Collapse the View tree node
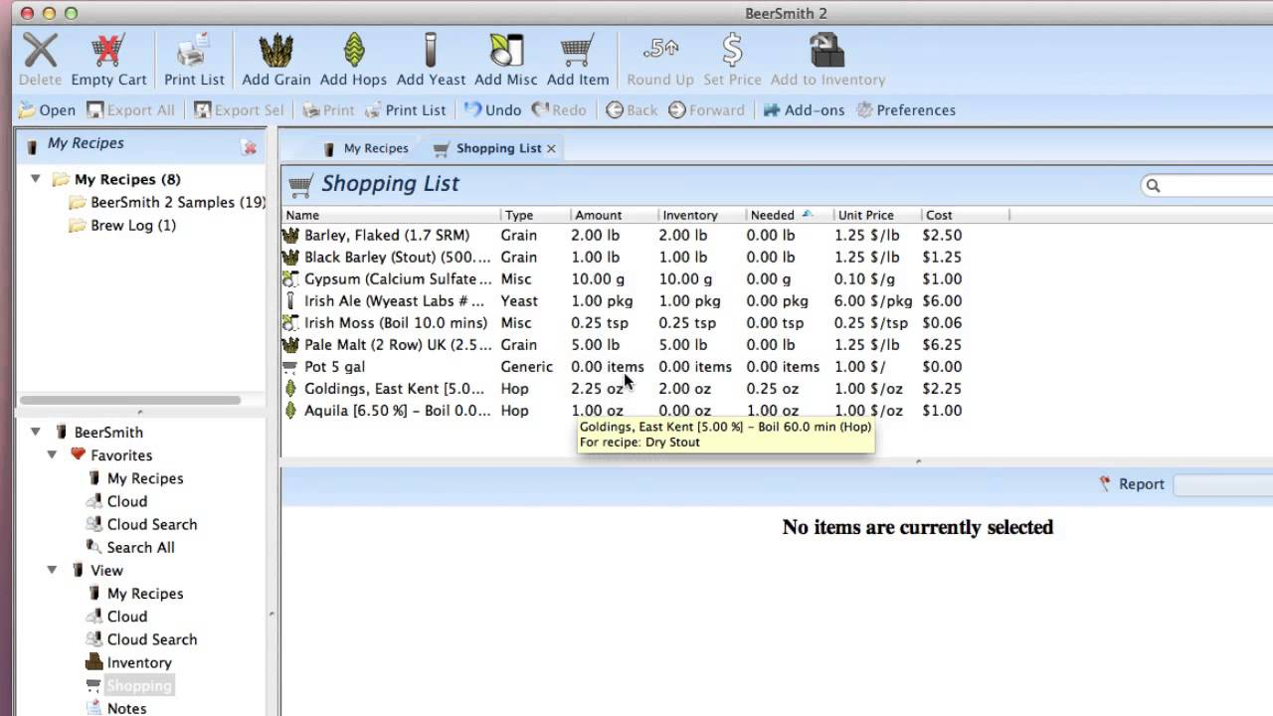The image size is (1273, 716). (x=52, y=570)
